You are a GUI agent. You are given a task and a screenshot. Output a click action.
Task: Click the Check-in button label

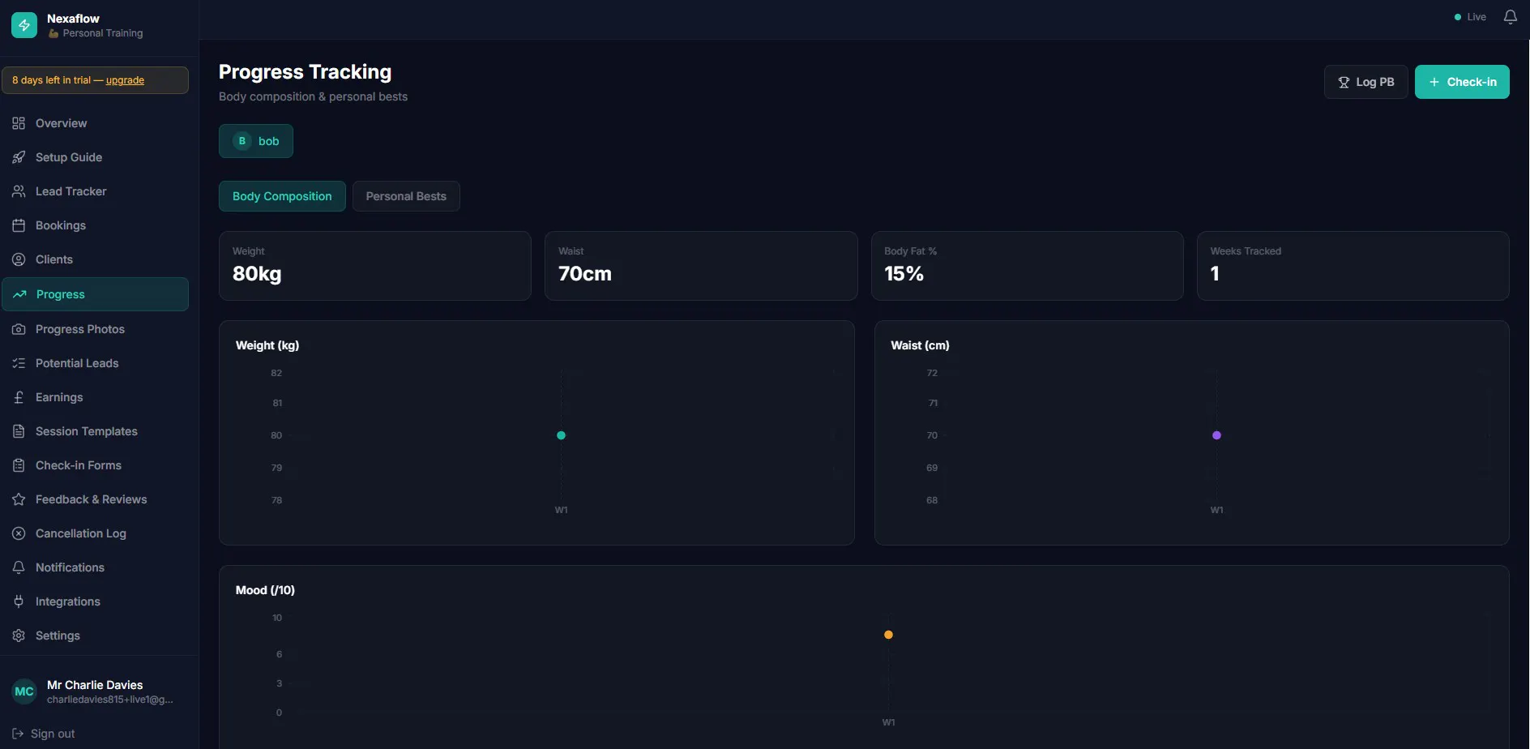coord(1472,82)
